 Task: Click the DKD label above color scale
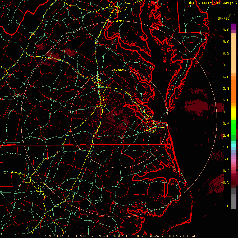pyautogui.click(x=232, y=16)
